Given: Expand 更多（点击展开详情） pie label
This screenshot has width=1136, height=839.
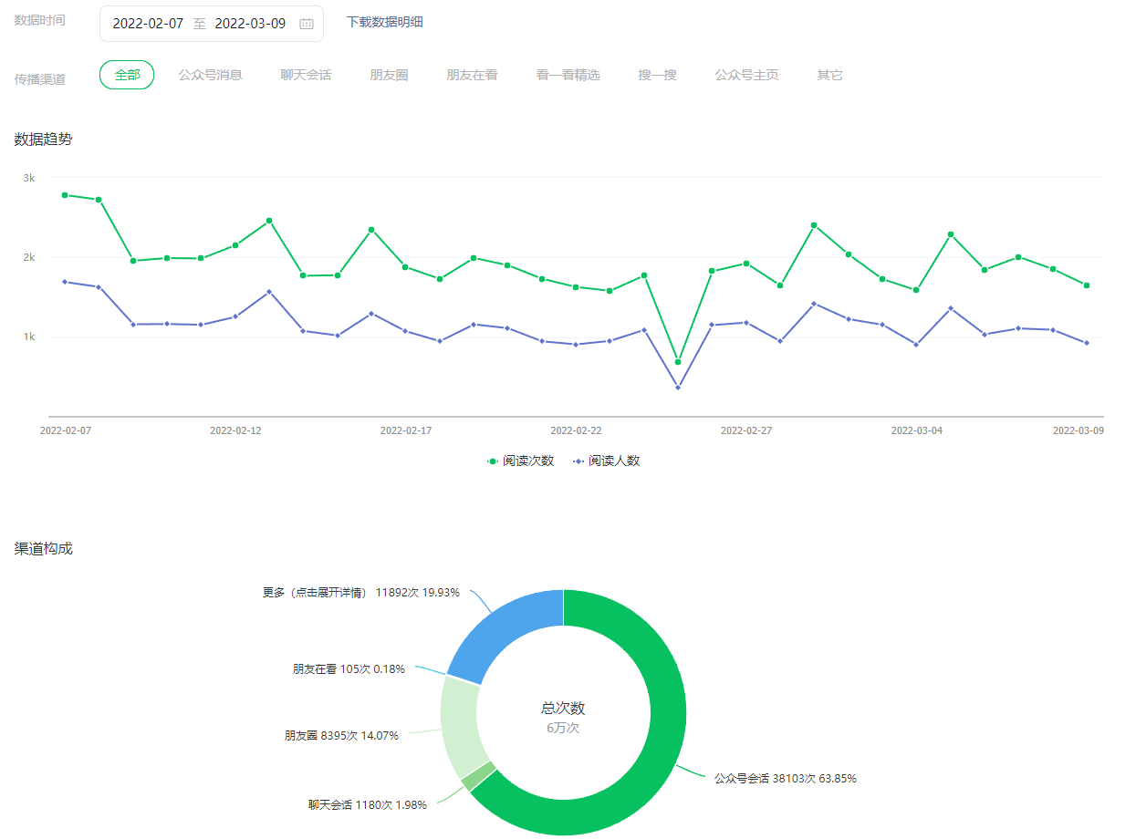Looking at the screenshot, I should [x=315, y=593].
